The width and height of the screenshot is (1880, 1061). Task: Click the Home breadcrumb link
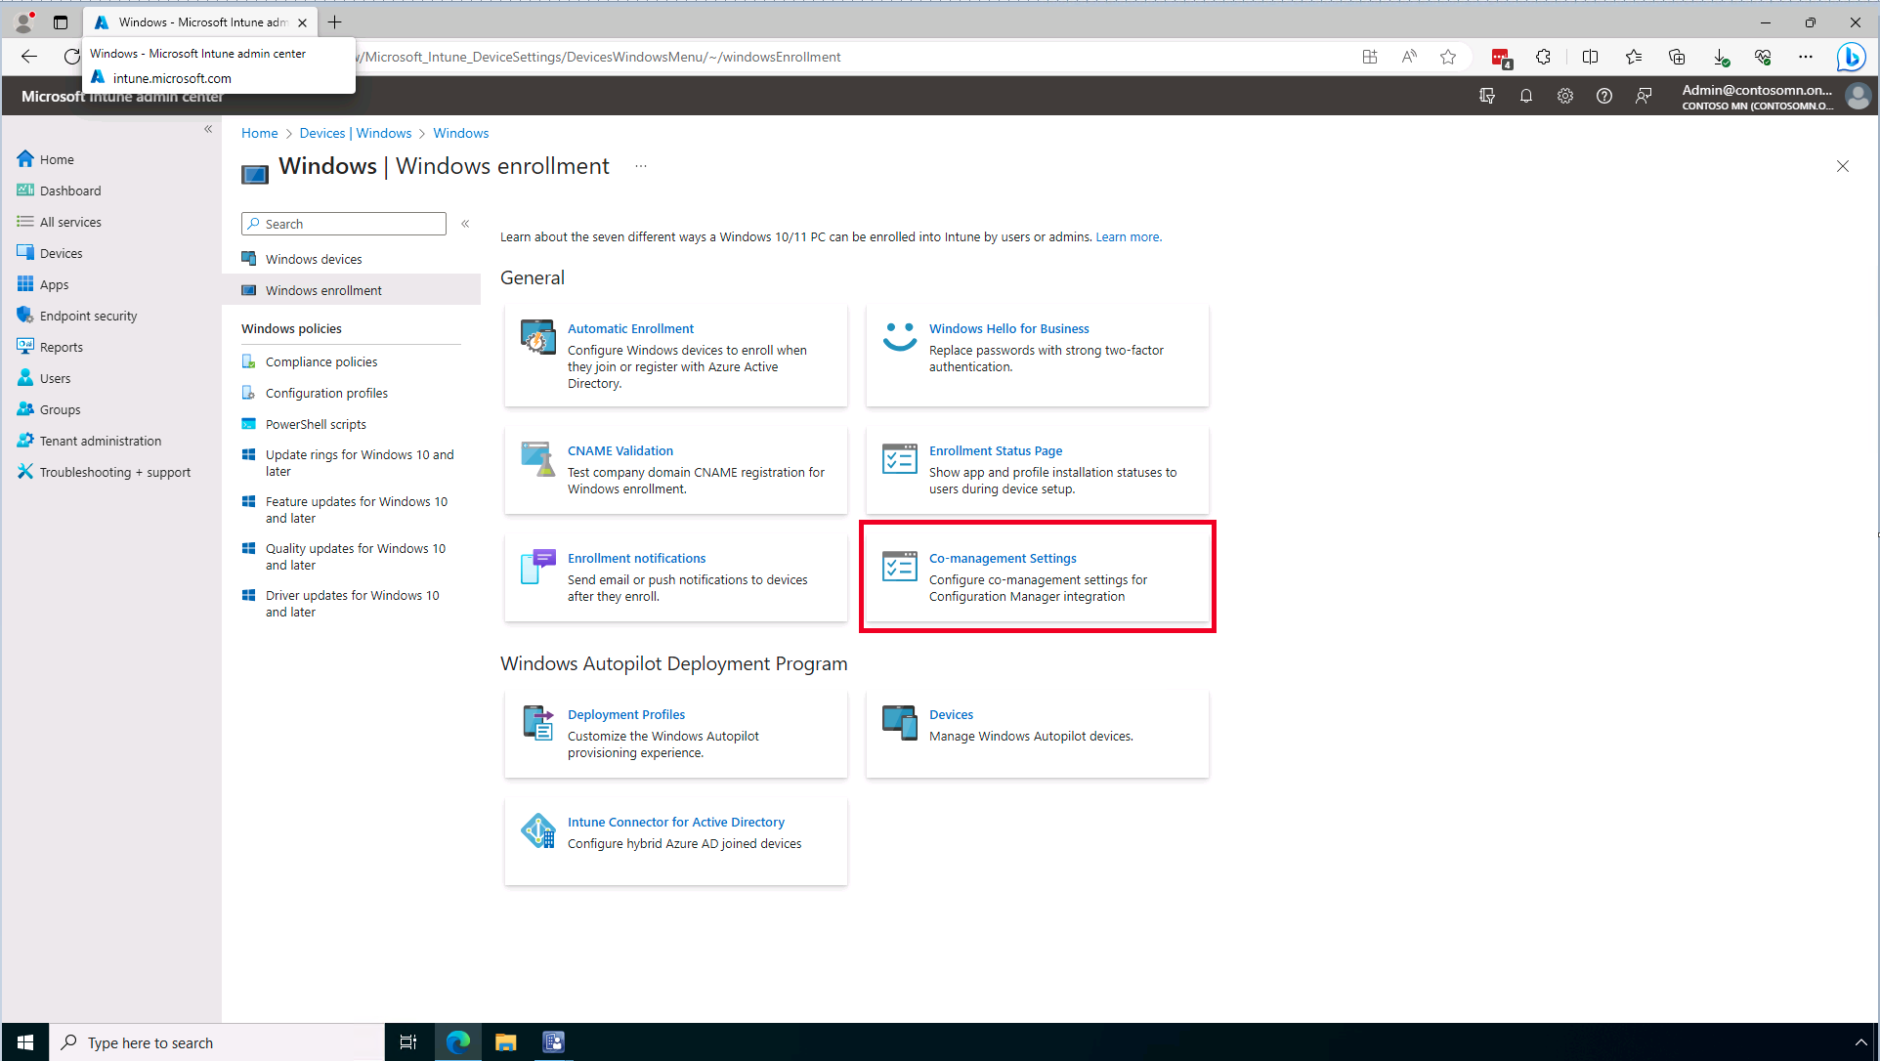tap(259, 133)
